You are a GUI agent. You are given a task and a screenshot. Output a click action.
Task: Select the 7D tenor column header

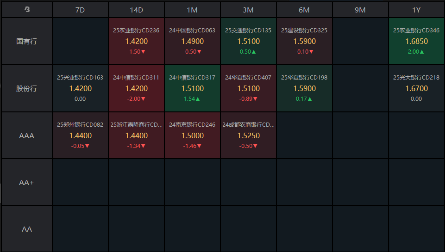[80, 9]
